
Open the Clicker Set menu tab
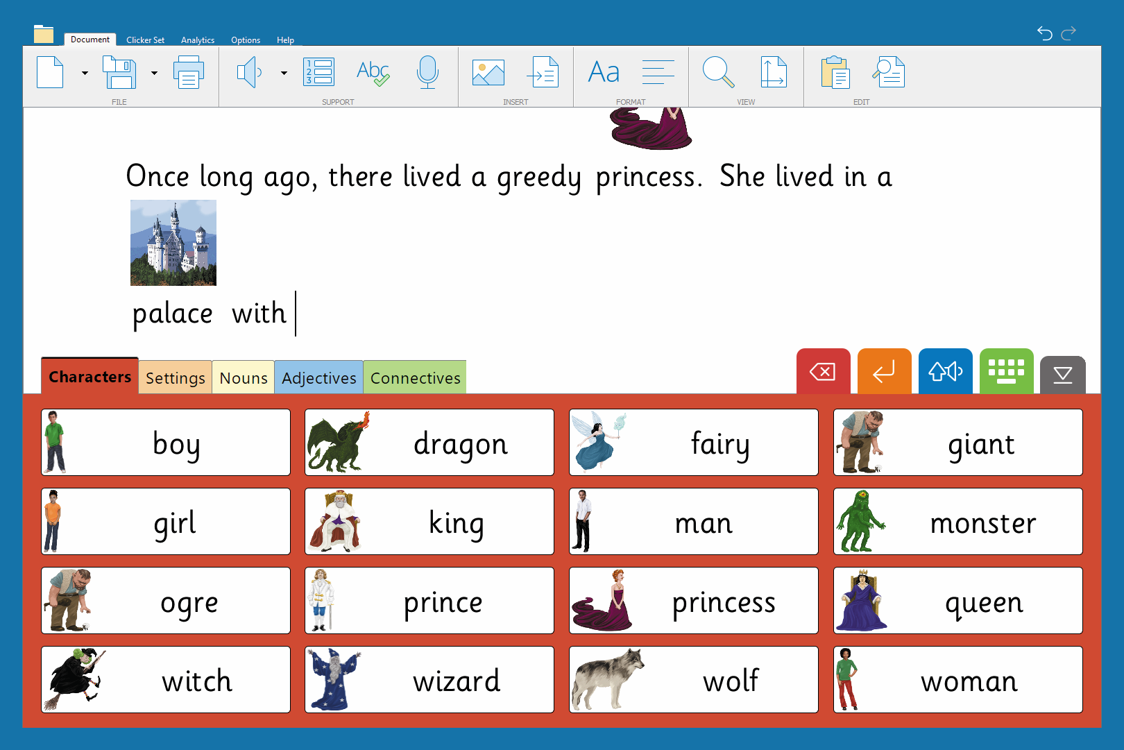[x=146, y=40]
